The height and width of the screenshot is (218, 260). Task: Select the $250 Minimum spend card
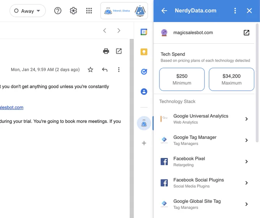pyautogui.click(x=182, y=79)
